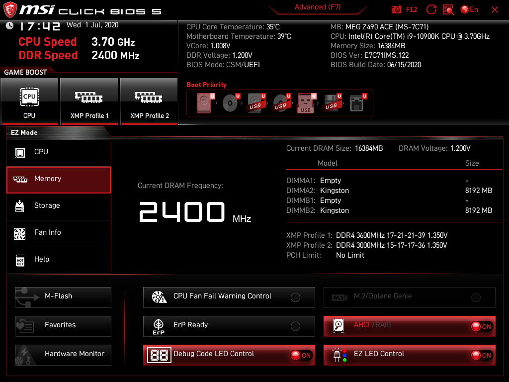The height and width of the screenshot is (382, 509).
Task: Apply XMP Profile 1
Action: [x=89, y=101]
